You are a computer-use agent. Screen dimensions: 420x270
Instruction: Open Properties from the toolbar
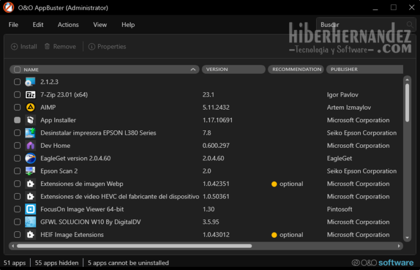107,47
